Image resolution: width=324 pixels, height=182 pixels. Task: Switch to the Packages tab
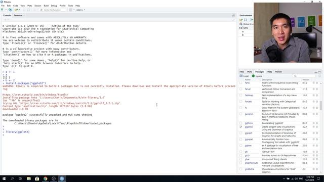click(x=260, y=72)
